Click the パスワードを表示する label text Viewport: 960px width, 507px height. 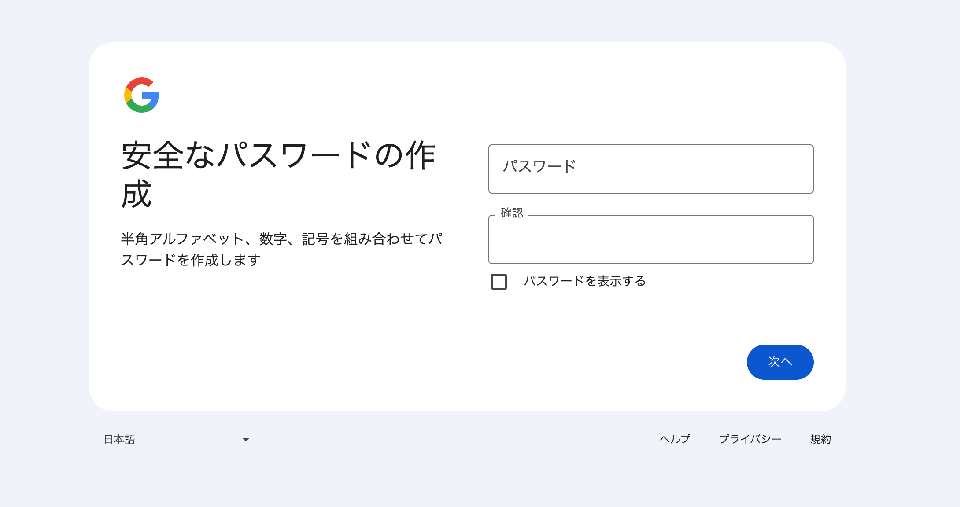[x=584, y=281]
